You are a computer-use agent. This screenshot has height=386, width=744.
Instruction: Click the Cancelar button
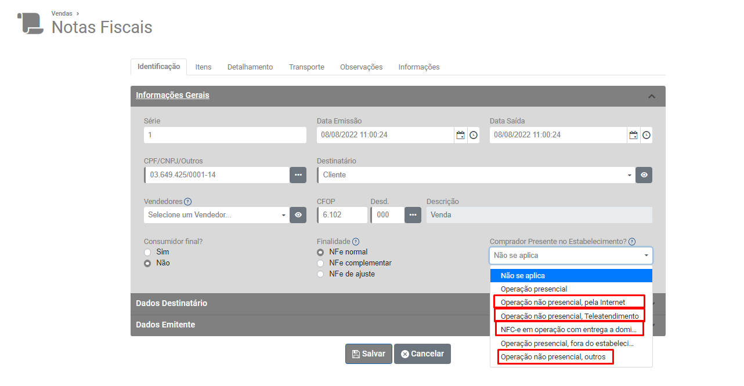click(x=422, y=354)
